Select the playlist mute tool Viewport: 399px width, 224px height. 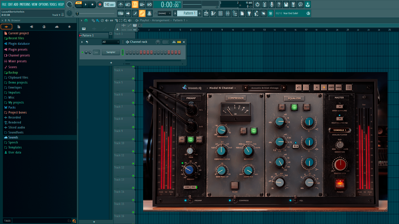[107, 20]
